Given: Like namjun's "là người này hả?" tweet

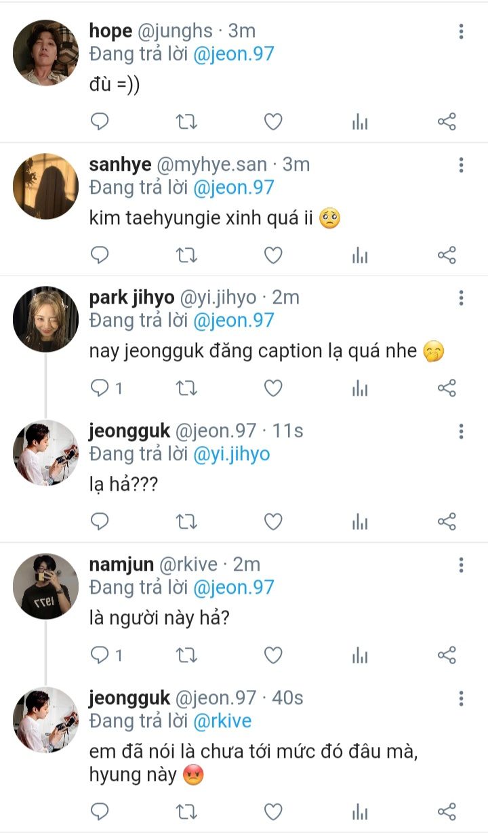Looking at the screenshot, I should point(272,655).
